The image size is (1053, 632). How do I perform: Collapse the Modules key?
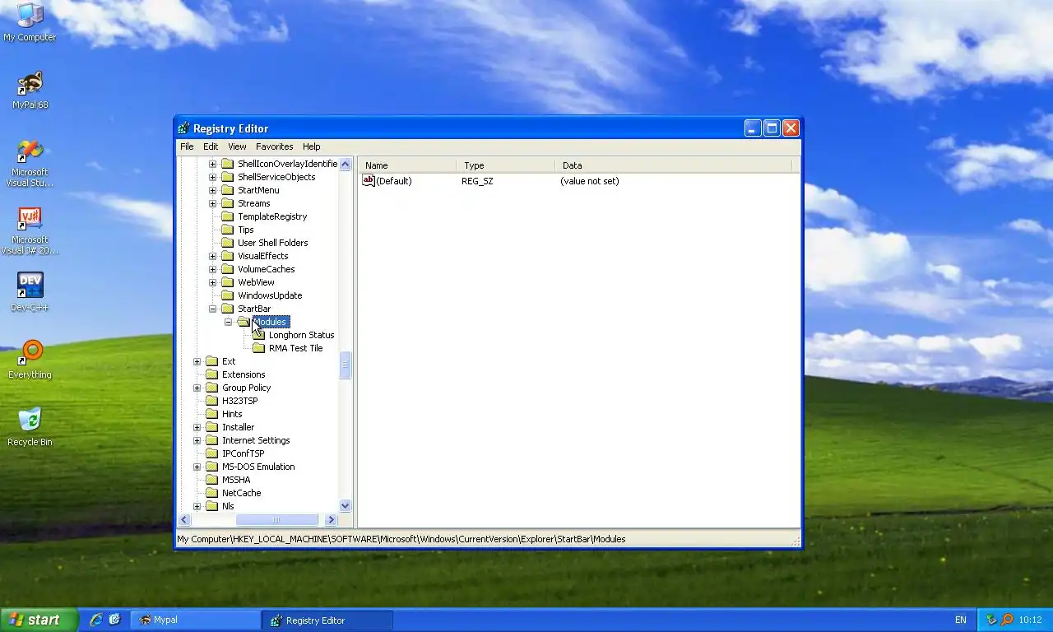pyautogui.click(x=228, y=322)
